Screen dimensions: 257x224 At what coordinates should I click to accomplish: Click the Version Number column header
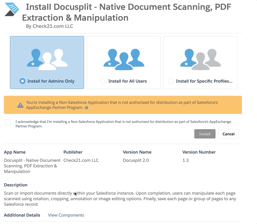(199, 152)
